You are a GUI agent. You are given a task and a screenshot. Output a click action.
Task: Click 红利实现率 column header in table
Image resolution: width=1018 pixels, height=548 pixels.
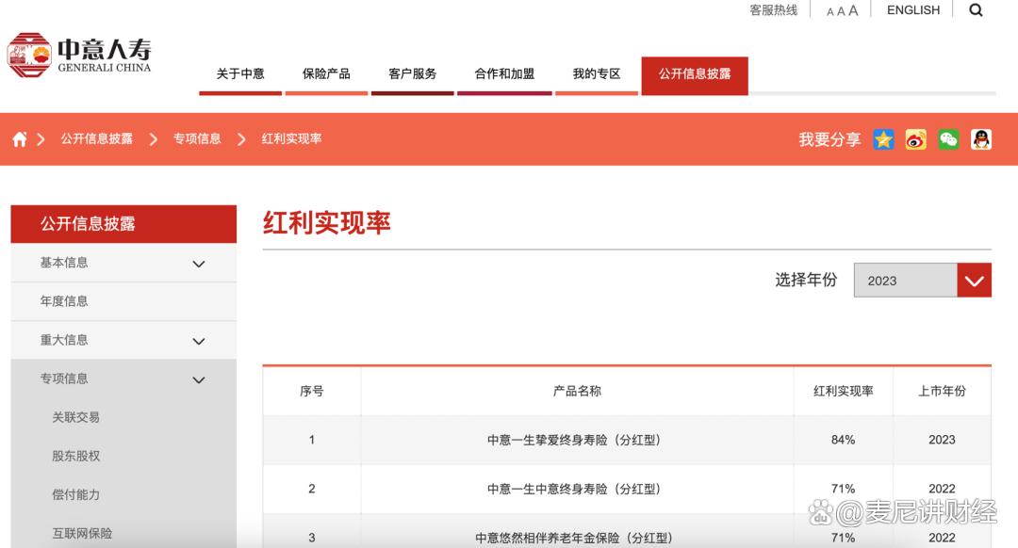(x=843, y=391)
